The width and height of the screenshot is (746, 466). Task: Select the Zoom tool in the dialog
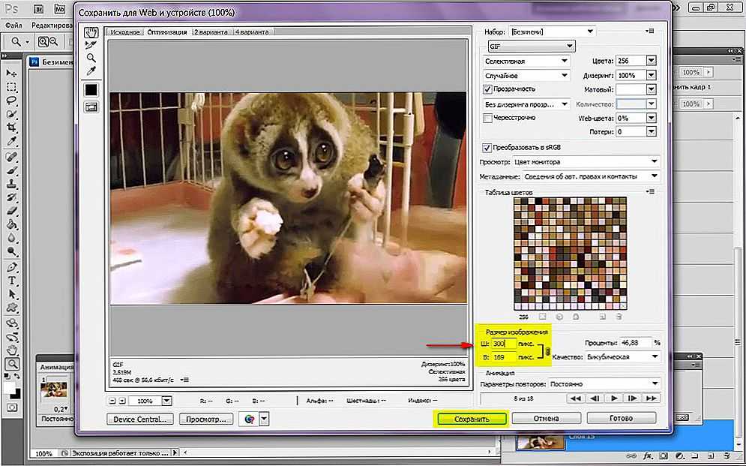(x=91, y=58)
